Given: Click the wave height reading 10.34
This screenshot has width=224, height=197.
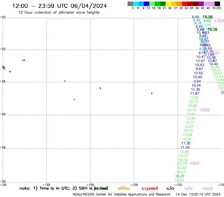Looking at the screenshot, I should [196, 85].
